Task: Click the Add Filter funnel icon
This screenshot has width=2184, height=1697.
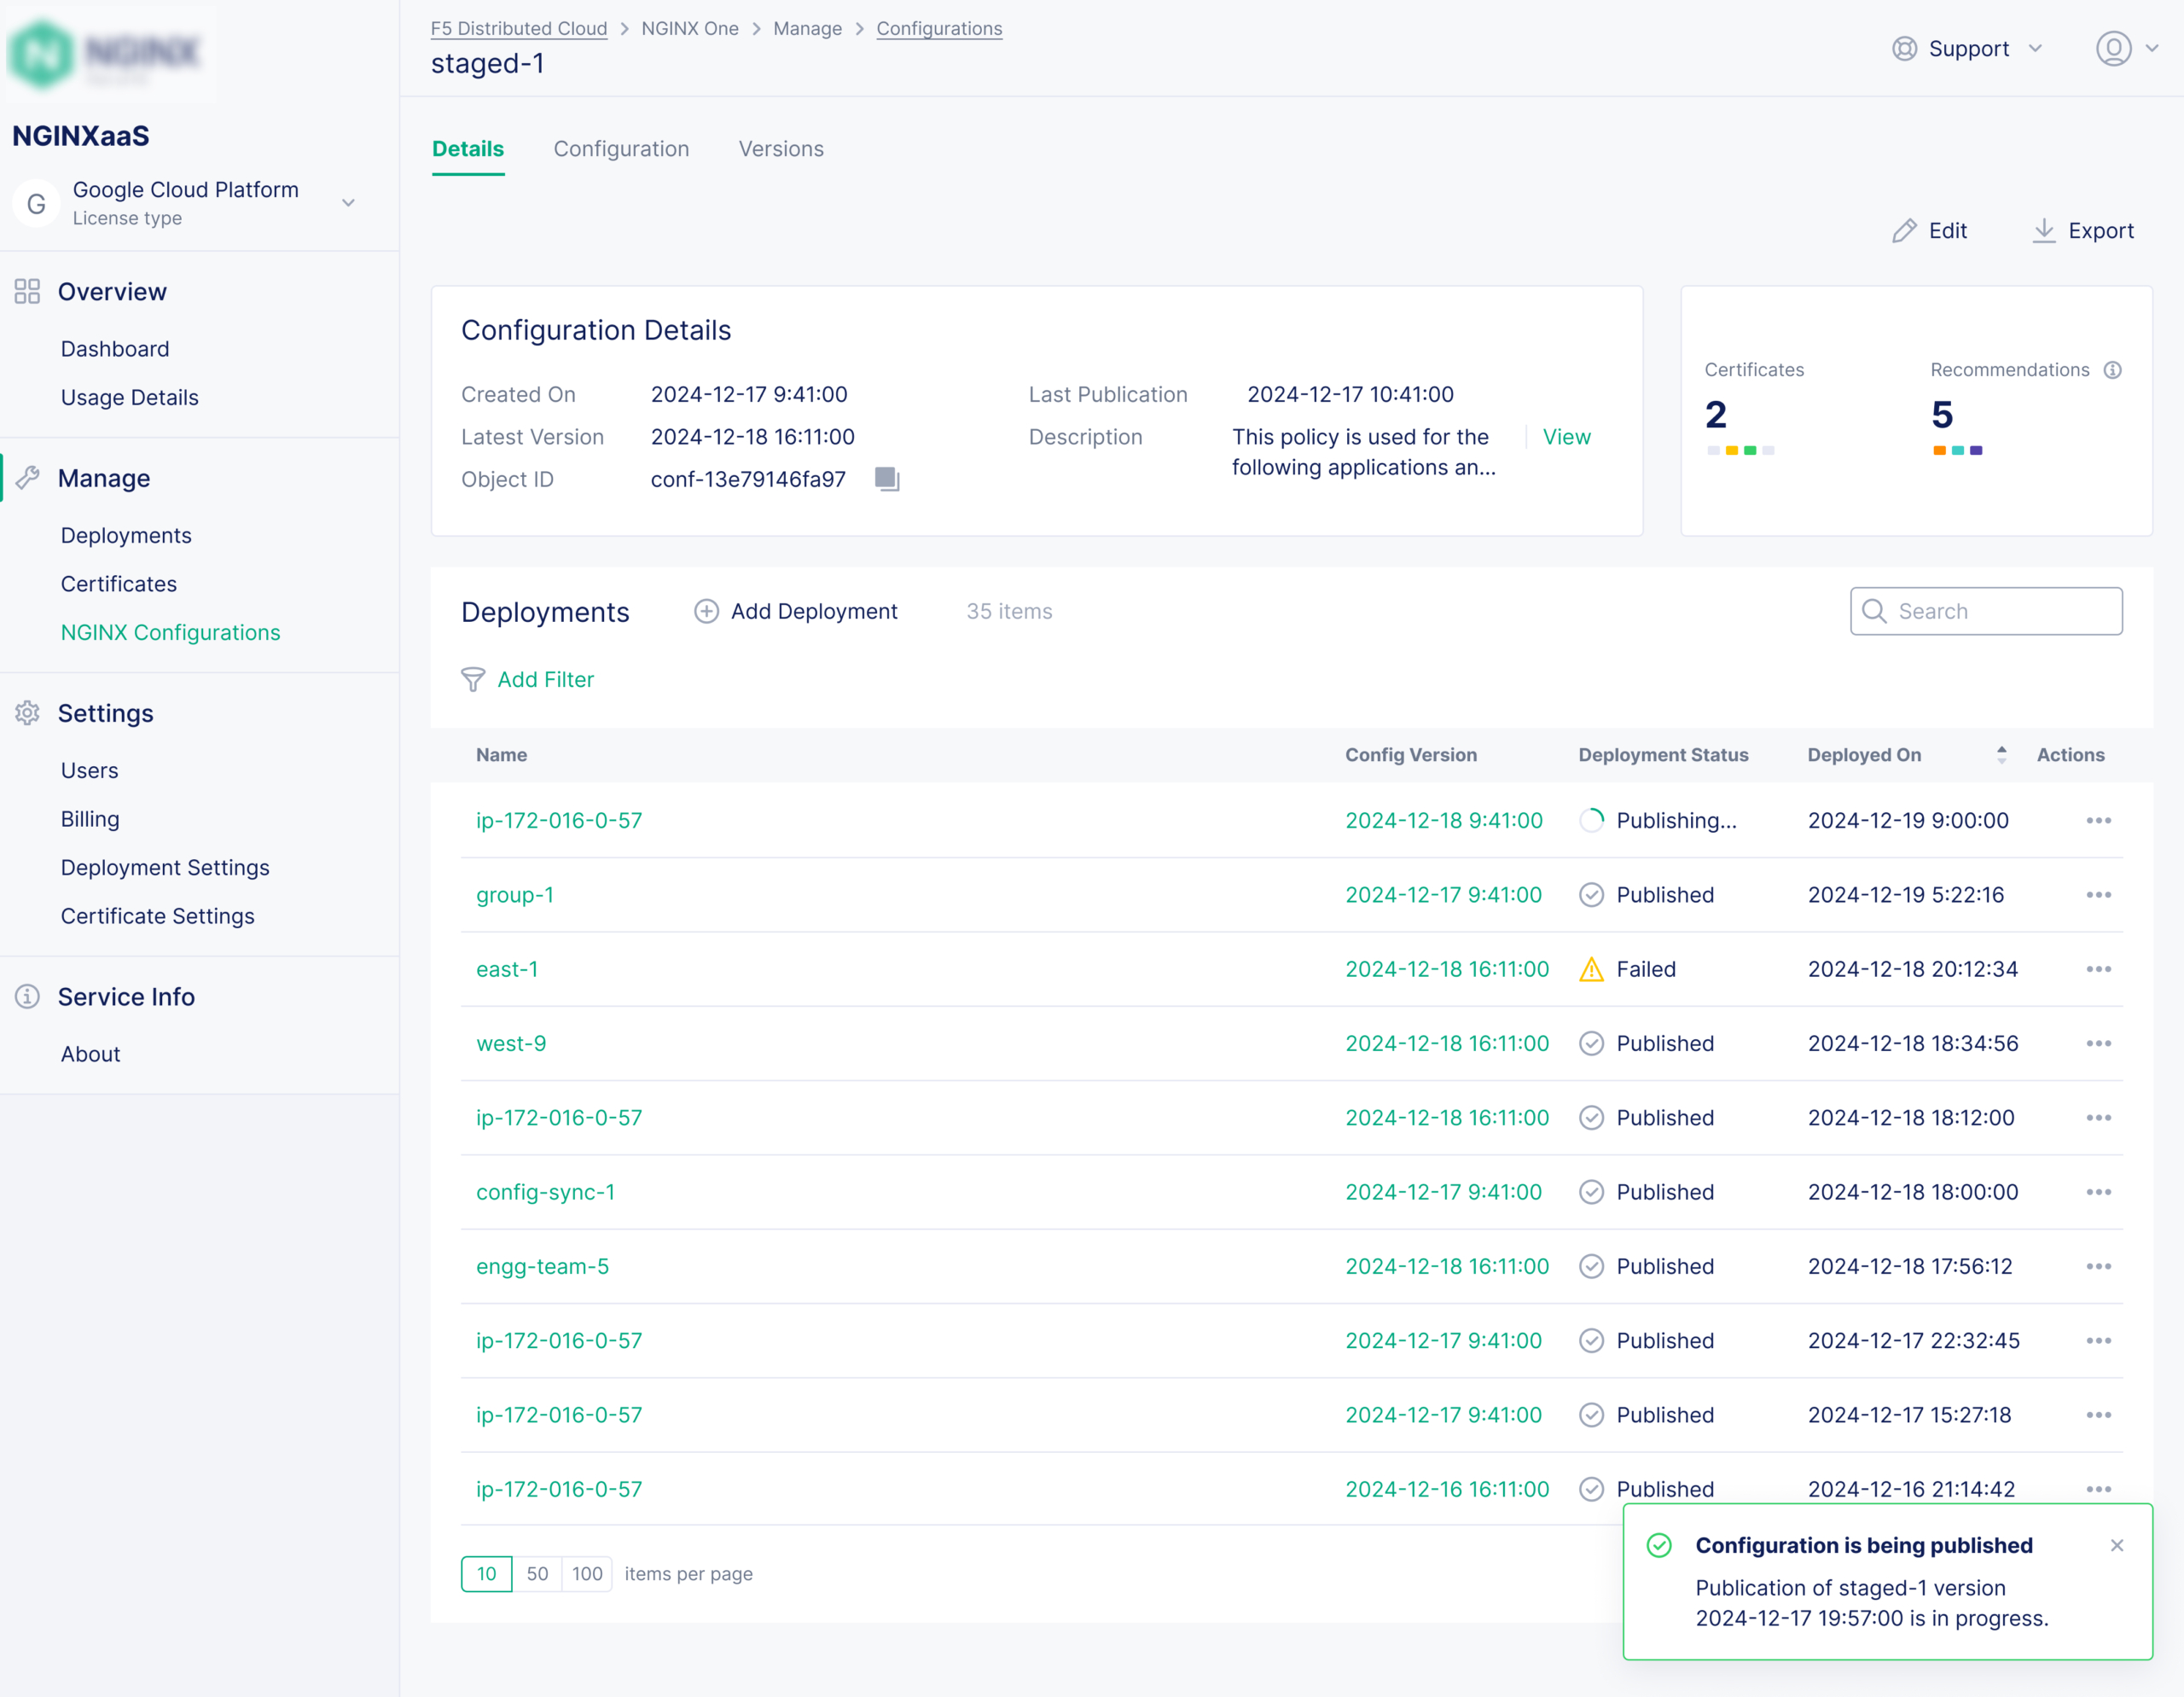Action: tap(473, 680)
